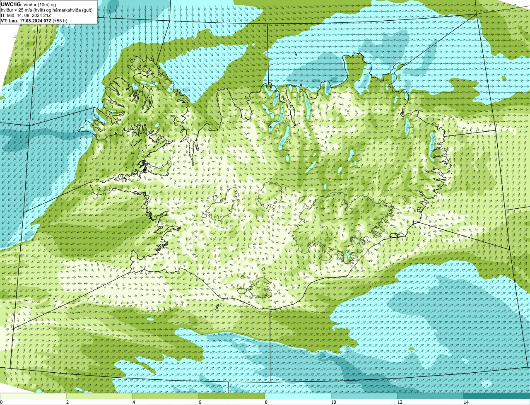Select the 12–14 m/s teal legend segment
Screen dimensions: 530x405
click(x=431, y=396)
